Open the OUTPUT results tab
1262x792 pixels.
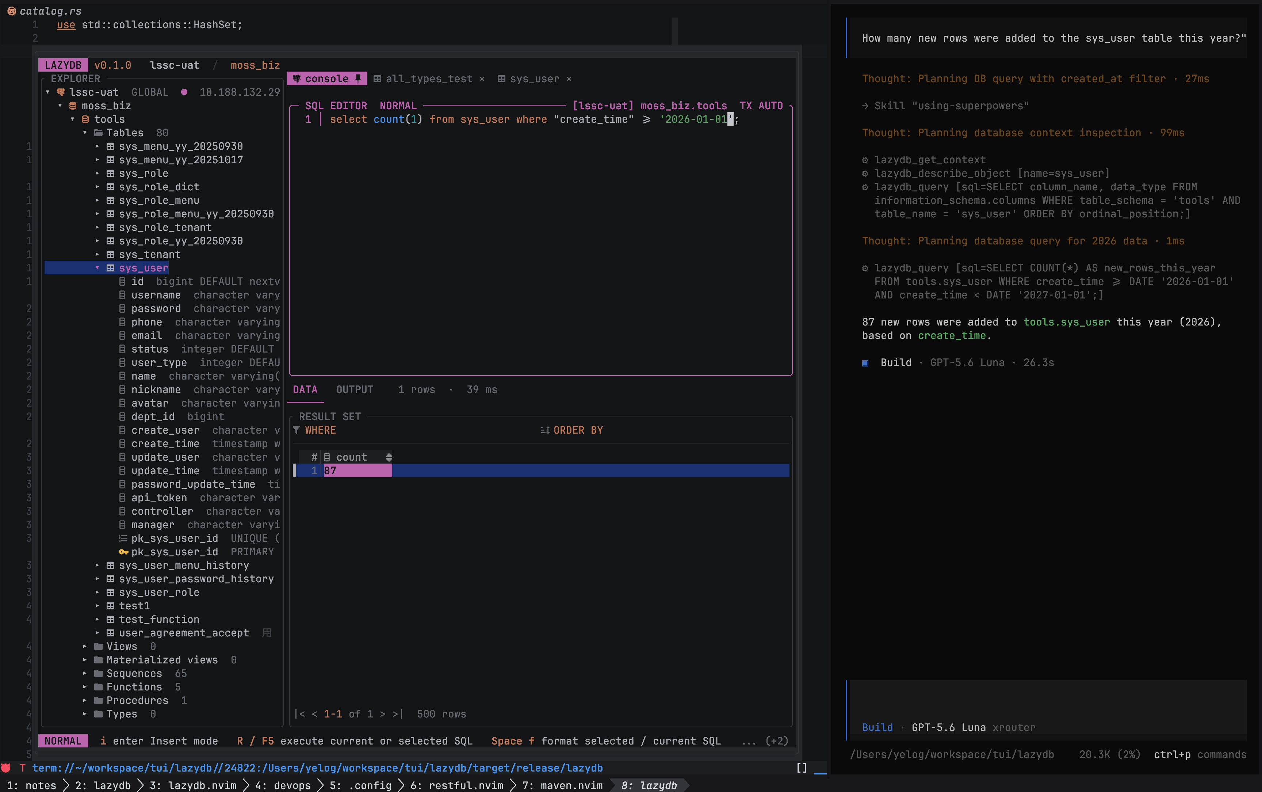click(354, 390)
